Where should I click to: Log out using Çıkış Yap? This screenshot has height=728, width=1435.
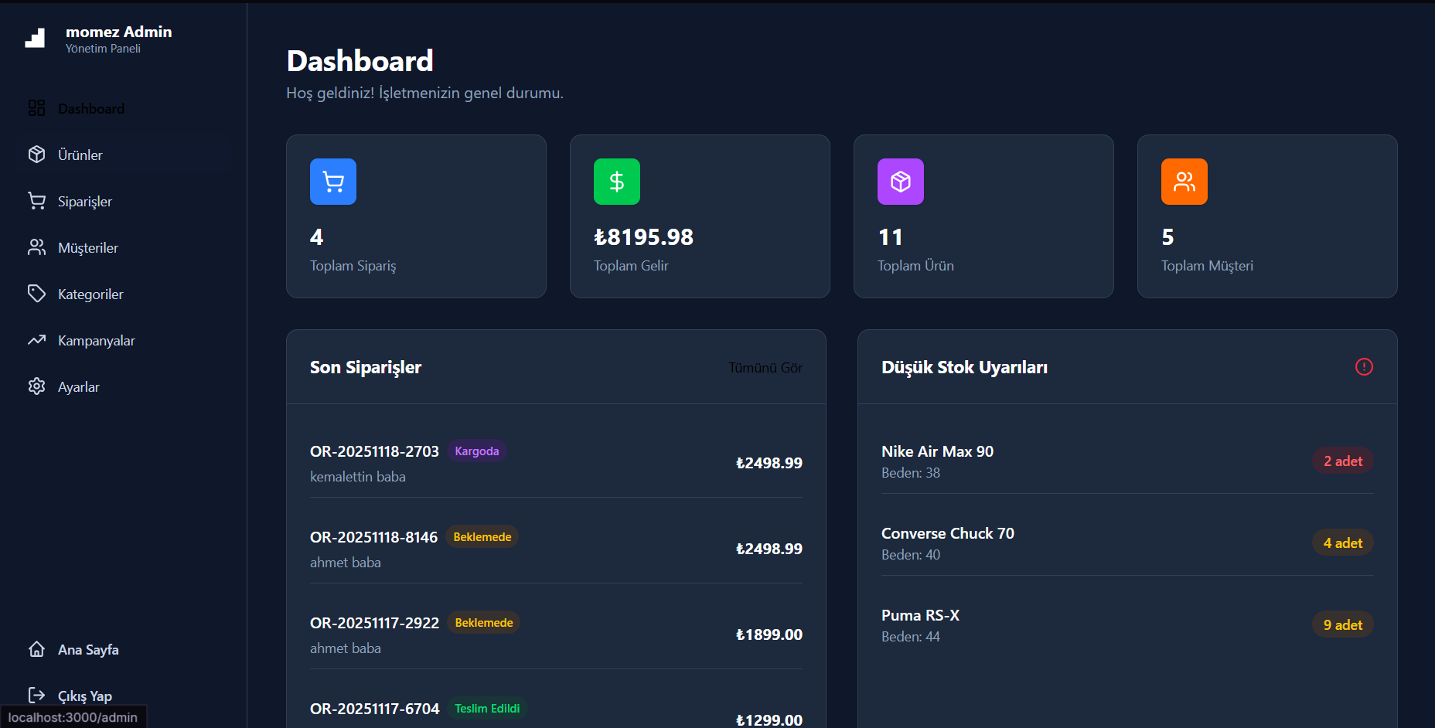click(84, 696)
